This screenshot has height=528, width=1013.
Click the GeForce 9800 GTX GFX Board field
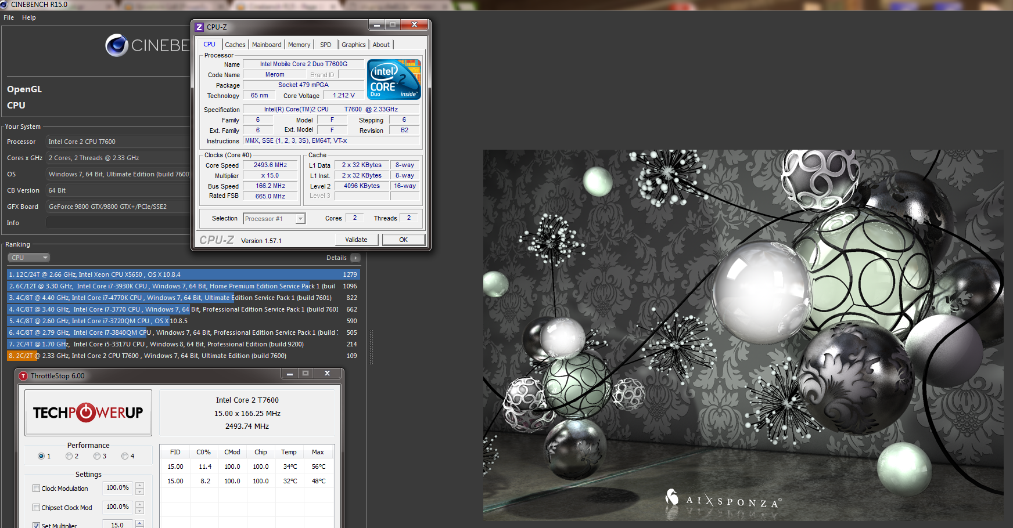click(118, 207)
